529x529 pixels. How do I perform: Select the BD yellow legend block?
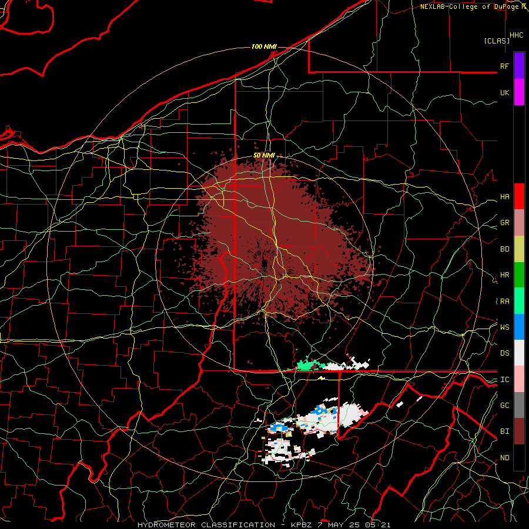coord(519,249)
